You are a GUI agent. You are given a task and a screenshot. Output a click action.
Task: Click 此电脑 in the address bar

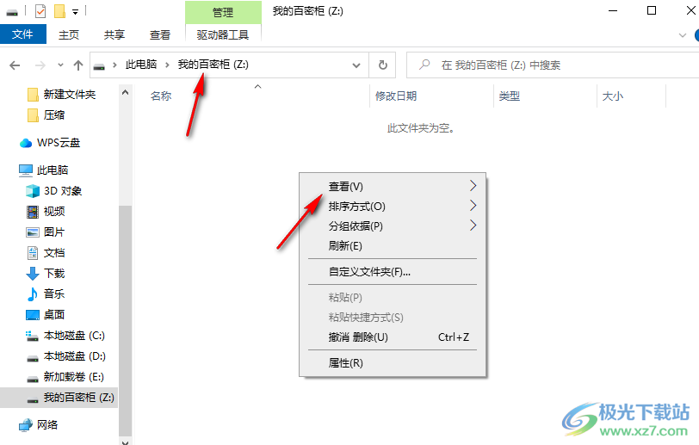(x=141, y=65)
